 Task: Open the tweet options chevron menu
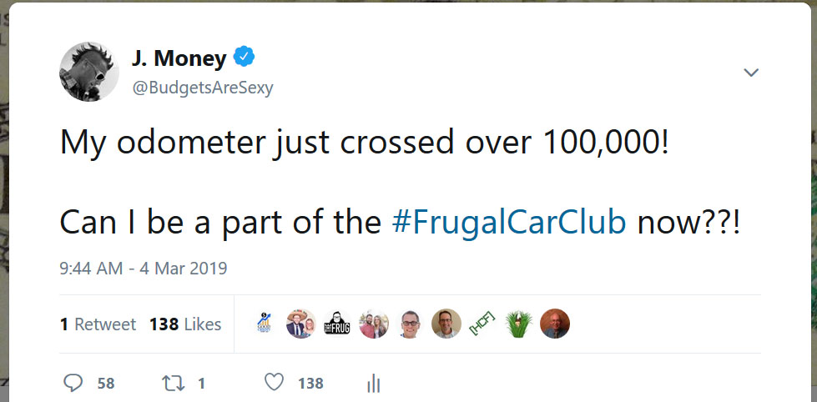tap(751, 73)
